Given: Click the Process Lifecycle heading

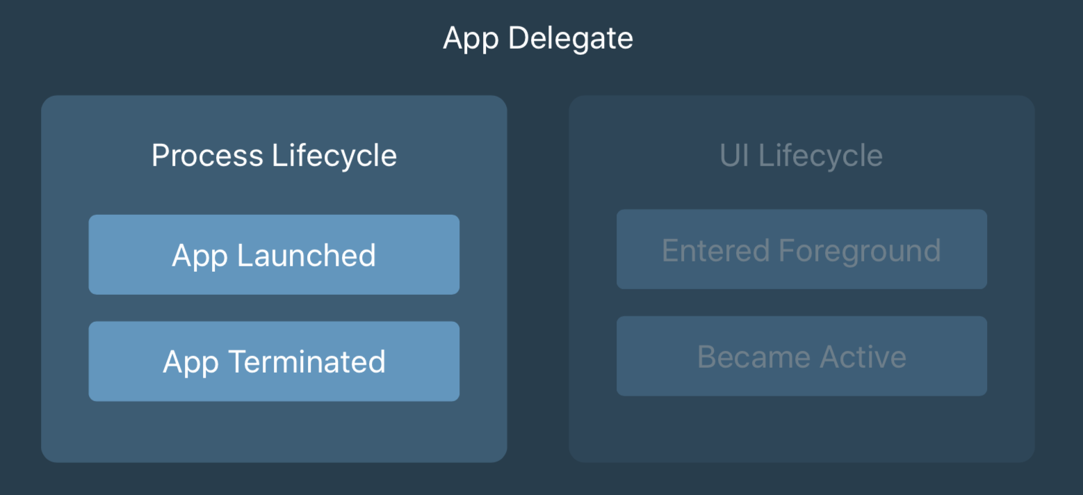Looking at the screenshot, I should pos(274,155).
